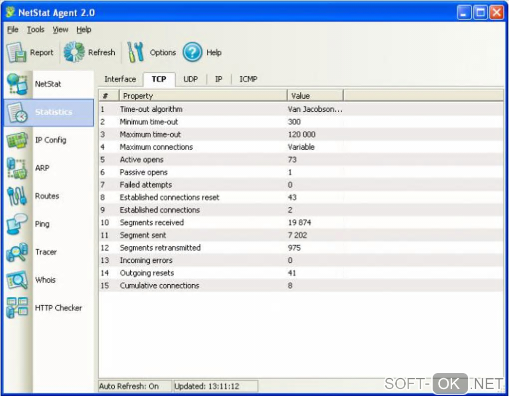The height and width of the screenshot is (396, 509).
Task: Select the Minimum time-out row
Action: (301, 122)
